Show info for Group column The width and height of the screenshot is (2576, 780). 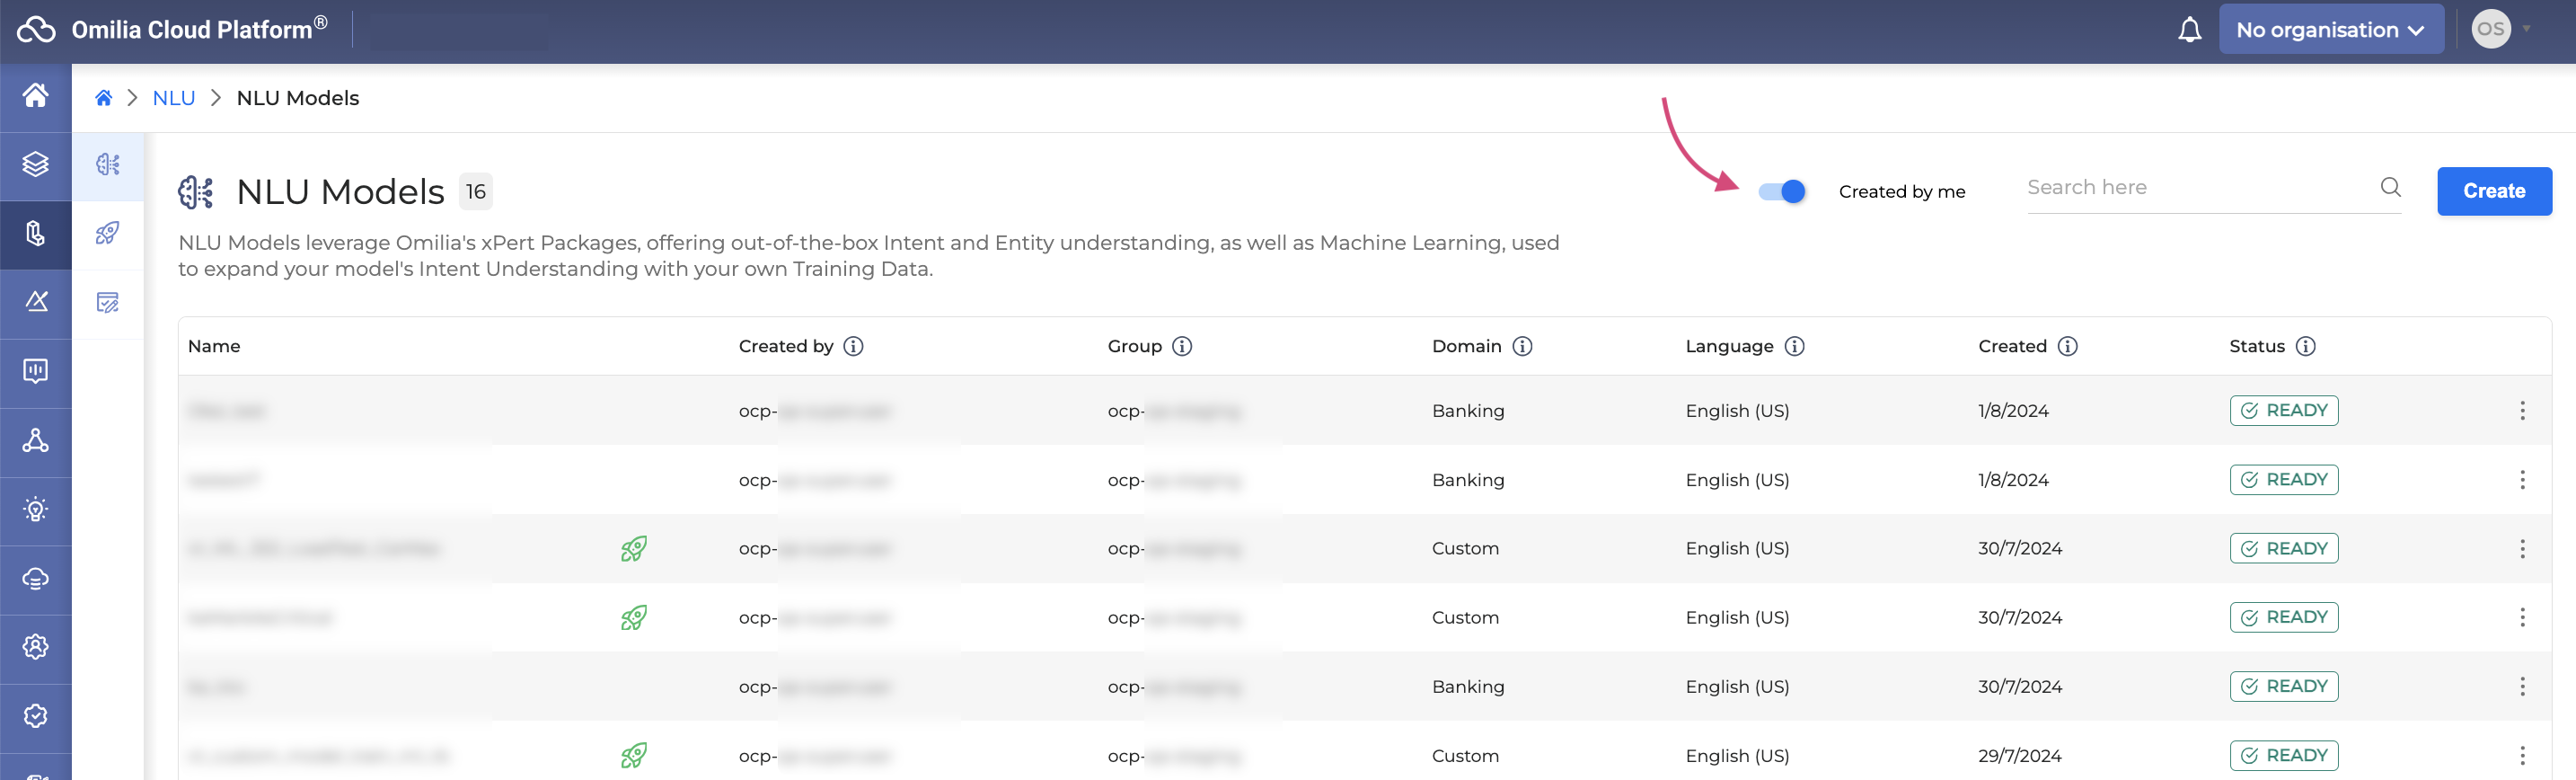tap(1182, 346)
